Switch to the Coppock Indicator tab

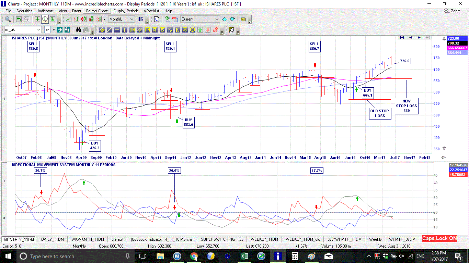tap(162, 239)
